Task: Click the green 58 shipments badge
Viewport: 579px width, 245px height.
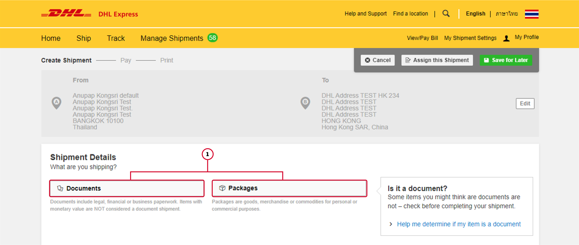Action: click(x=213, y=38)
